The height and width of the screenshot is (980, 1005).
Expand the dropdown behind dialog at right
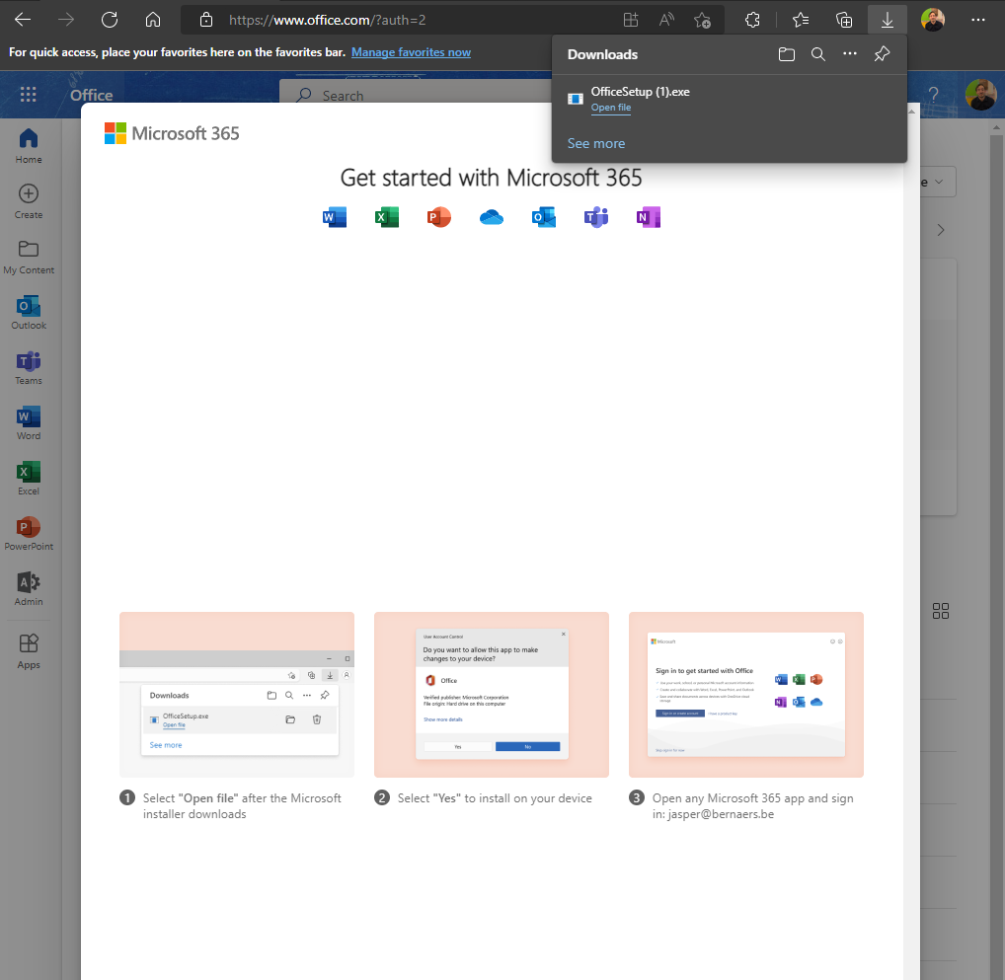point(938,182)
